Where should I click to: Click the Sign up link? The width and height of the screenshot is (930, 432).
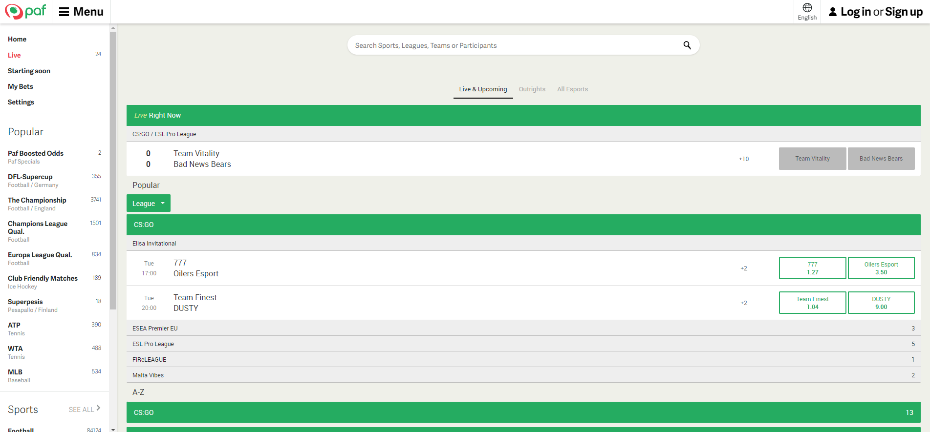point(904,12)
